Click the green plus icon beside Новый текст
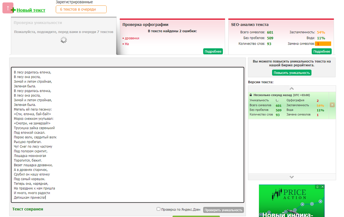Viewport: 344px width, 217px height. click(x=13, y=10)
